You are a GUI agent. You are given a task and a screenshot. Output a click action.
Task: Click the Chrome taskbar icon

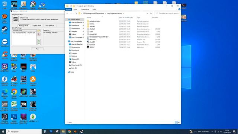click(70, 131)
